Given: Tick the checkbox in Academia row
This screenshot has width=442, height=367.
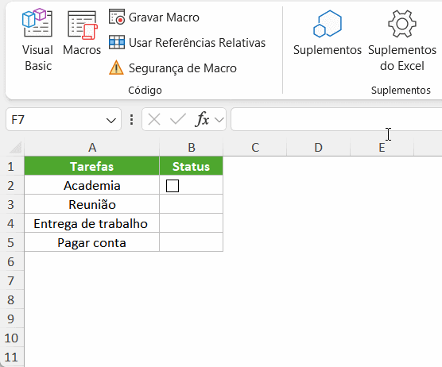Looking at the screenshot, I should tap(173, 186).
